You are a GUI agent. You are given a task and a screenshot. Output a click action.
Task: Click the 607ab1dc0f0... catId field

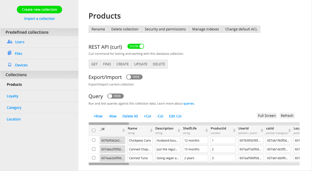coord(279,149)
